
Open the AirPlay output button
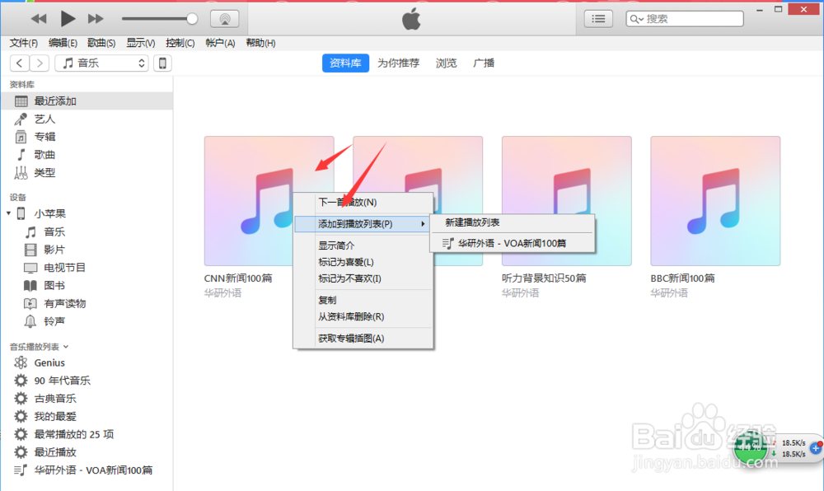pyautogui.click(x=225, y=19)
